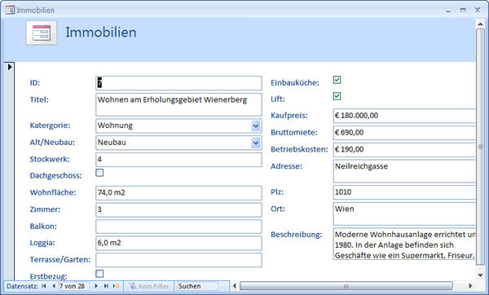Click the Stockwerk field

(x=178, y=160)
